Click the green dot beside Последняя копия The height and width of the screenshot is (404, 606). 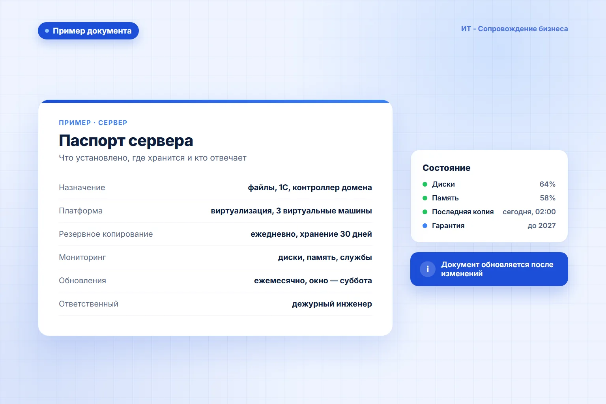pos(425,212)
